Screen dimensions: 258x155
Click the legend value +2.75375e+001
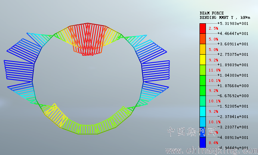pyautogui.click(x=233, y=55)
